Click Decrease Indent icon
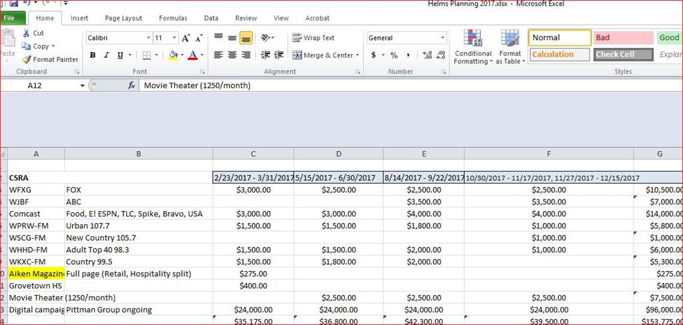The height and width of the screenshot is (325, 683). point(265,55)
